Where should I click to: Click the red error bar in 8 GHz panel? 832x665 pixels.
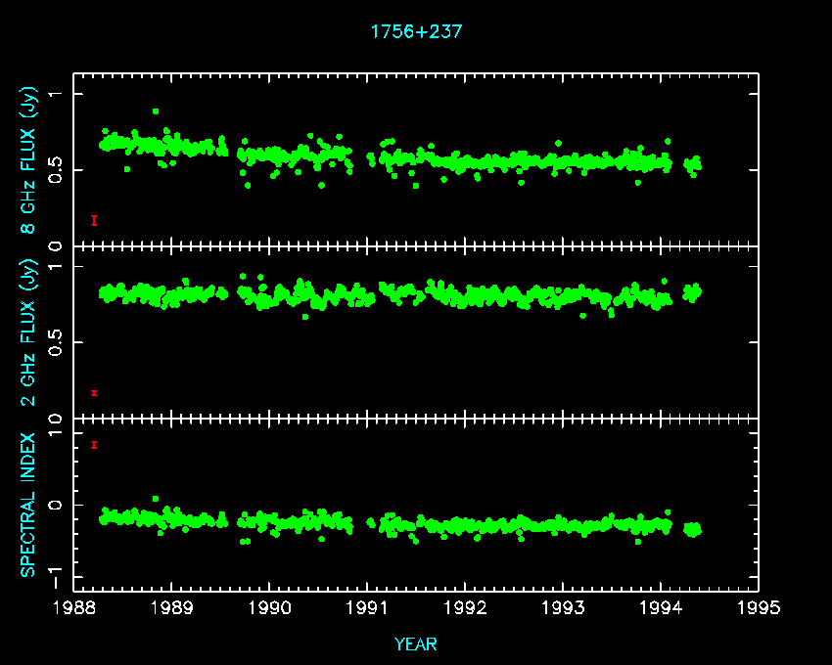94,220
